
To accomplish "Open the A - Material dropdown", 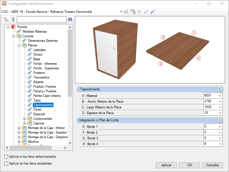I will 220,96.
